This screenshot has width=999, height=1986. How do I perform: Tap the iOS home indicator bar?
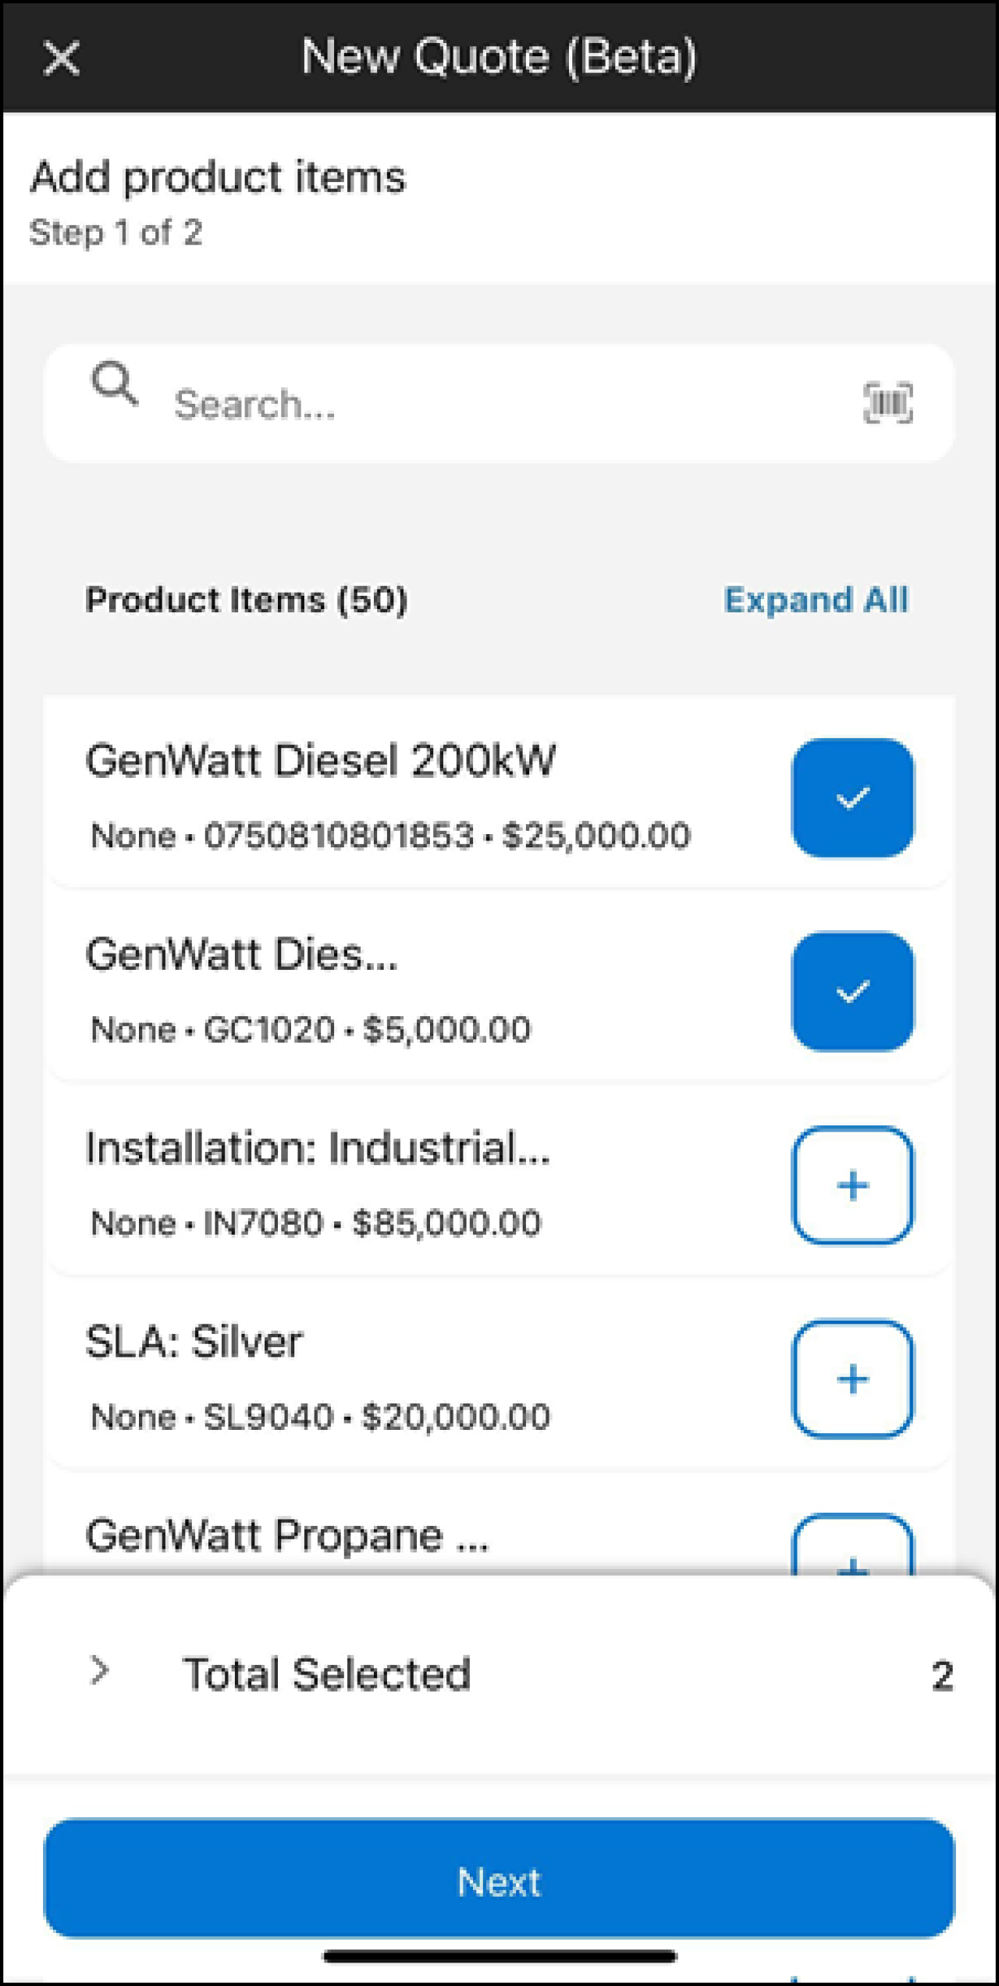click(499, 1956)
